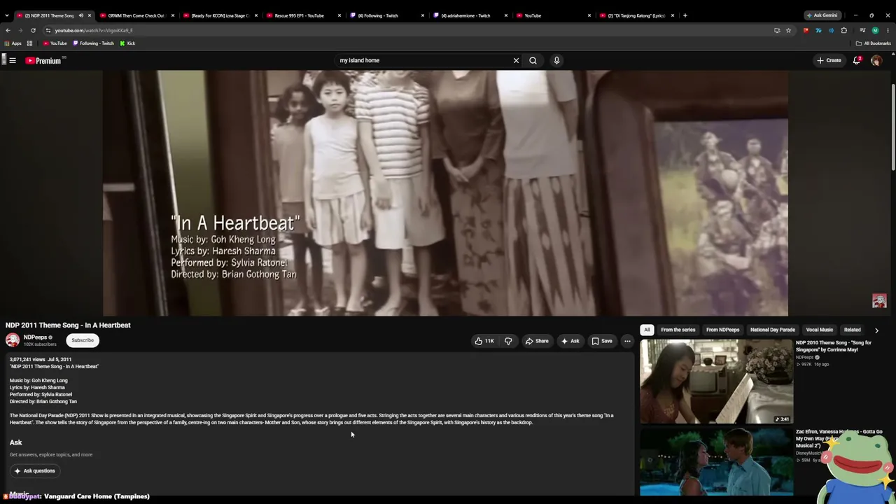Switch to the adriahermione - Twitch tab
896x504 pixels.
(471, 15)
